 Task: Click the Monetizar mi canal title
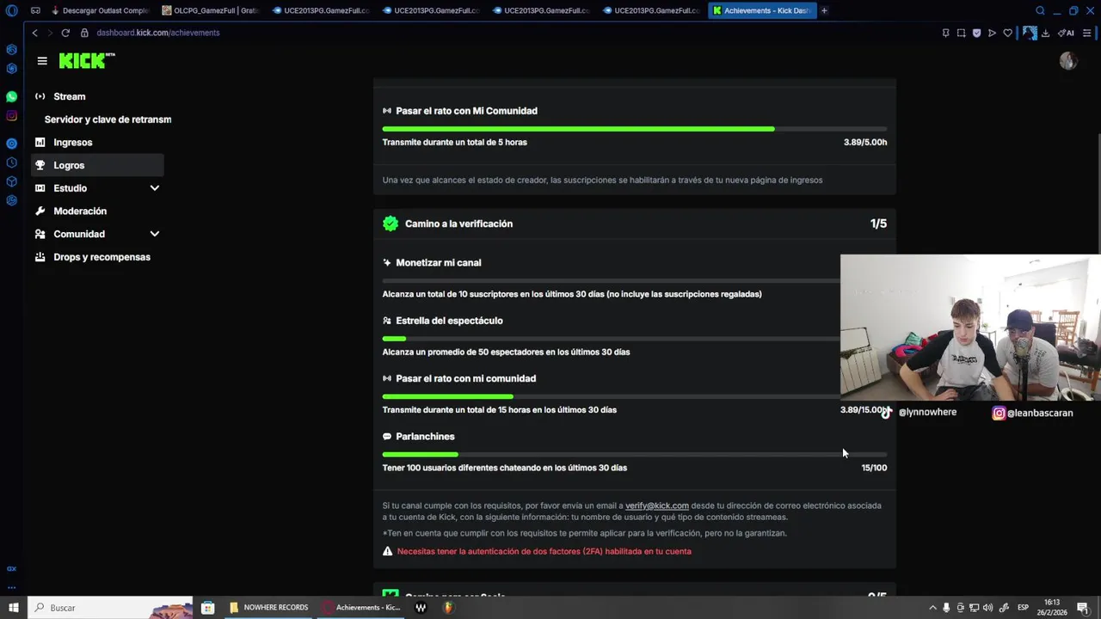coord(439,263)
